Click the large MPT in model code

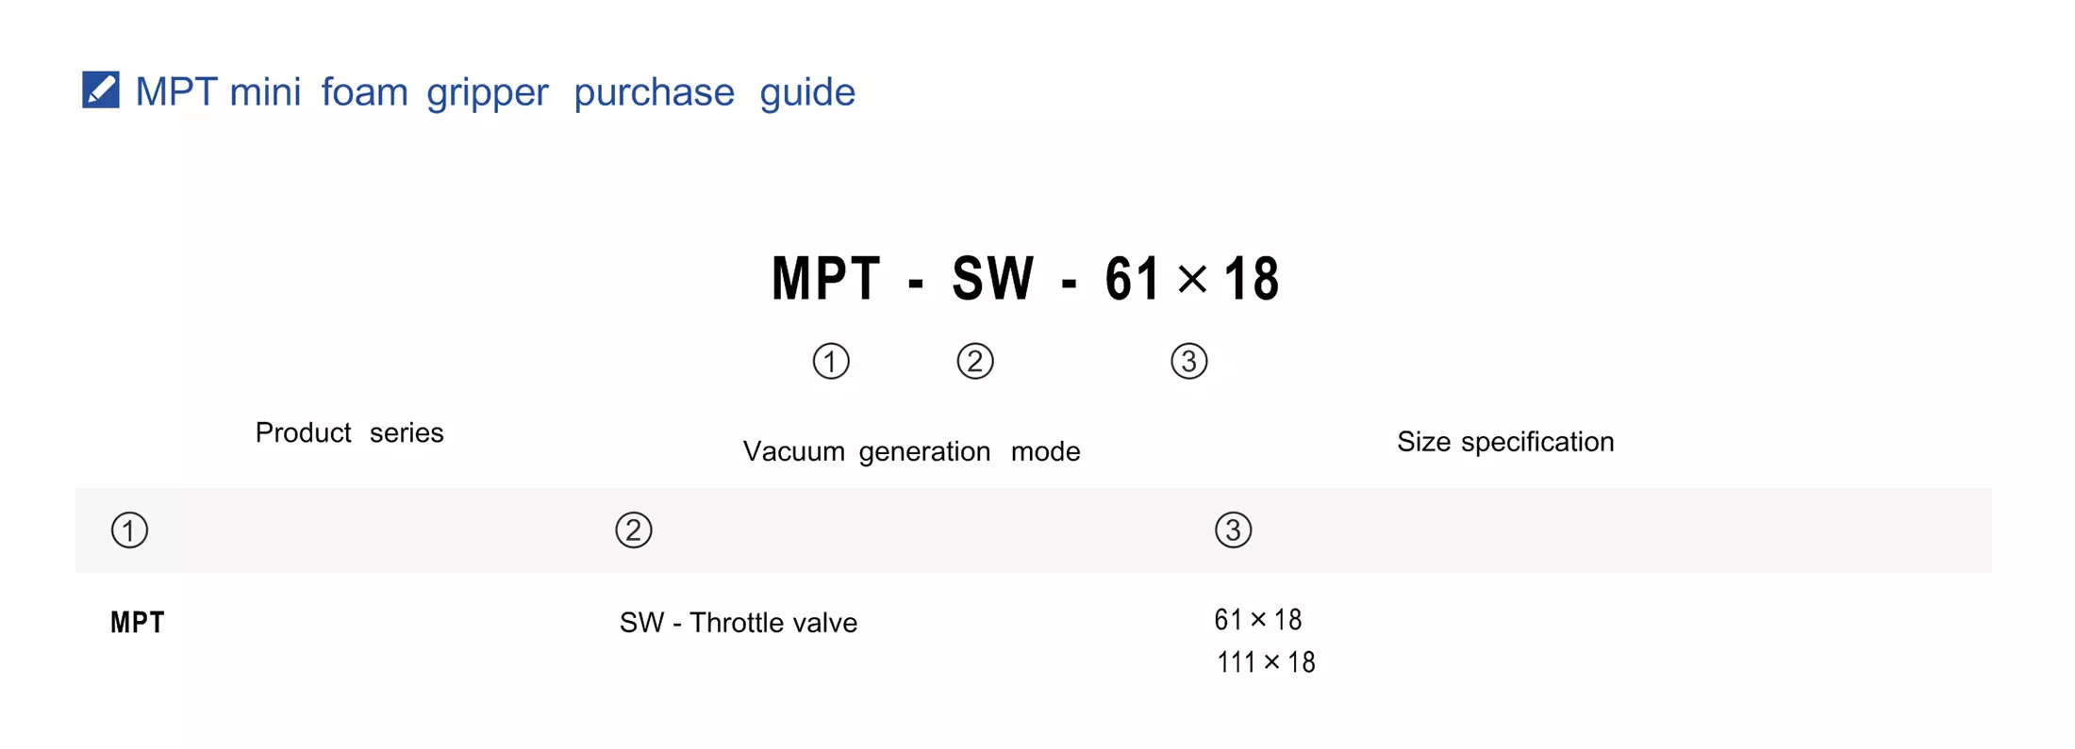tap(826, 279)
